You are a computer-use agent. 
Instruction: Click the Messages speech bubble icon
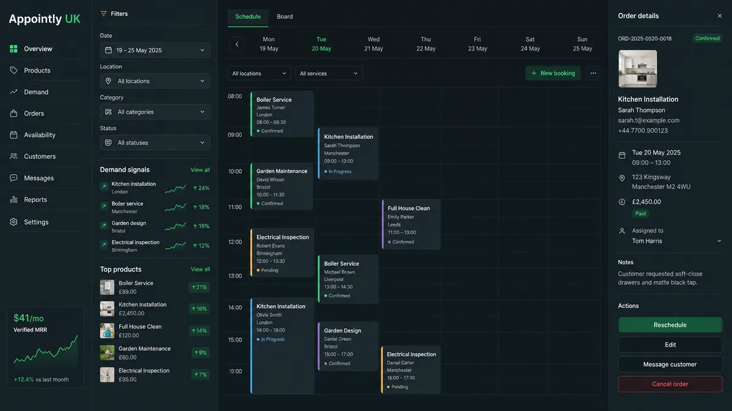[x=13, y=178]
